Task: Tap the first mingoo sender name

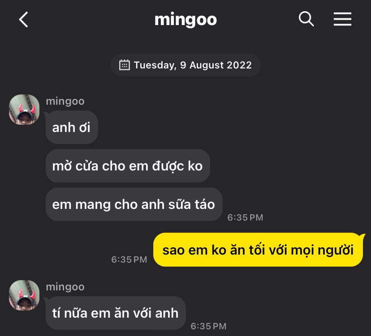Action: (65, 101)
